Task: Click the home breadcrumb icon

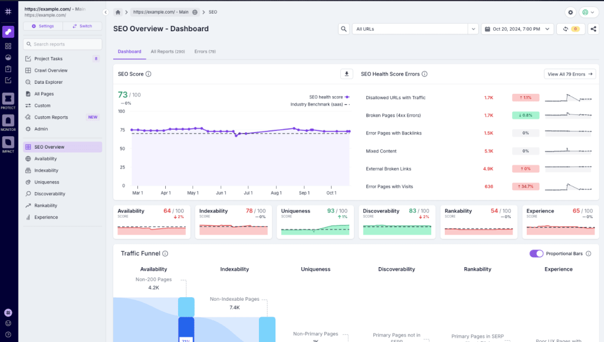Action: coord(118,12)
